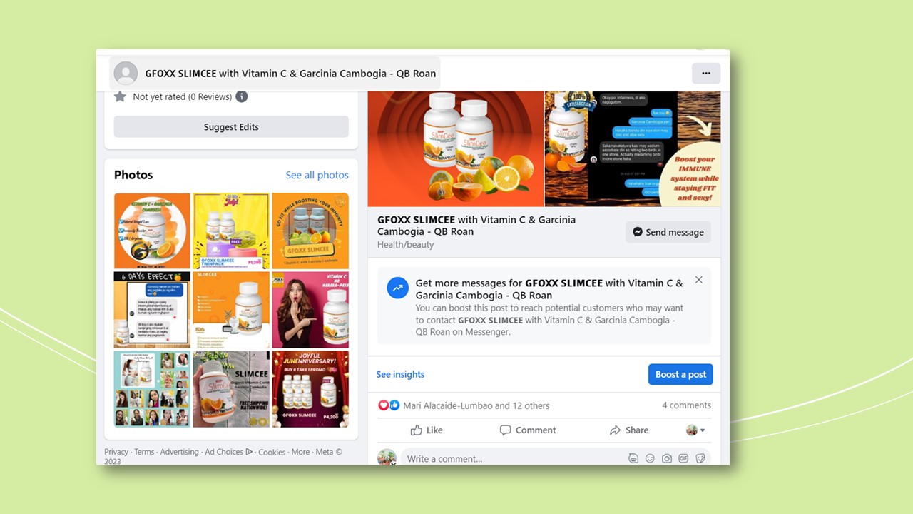Click the Photos section heading
This screenshot has width=913, height=514.
tap(133, 175)
